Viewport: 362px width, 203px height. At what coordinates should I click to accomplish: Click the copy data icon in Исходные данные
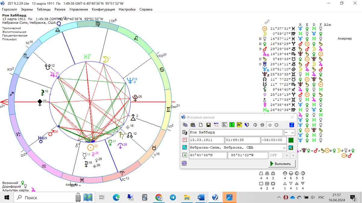tap(185, 125)
